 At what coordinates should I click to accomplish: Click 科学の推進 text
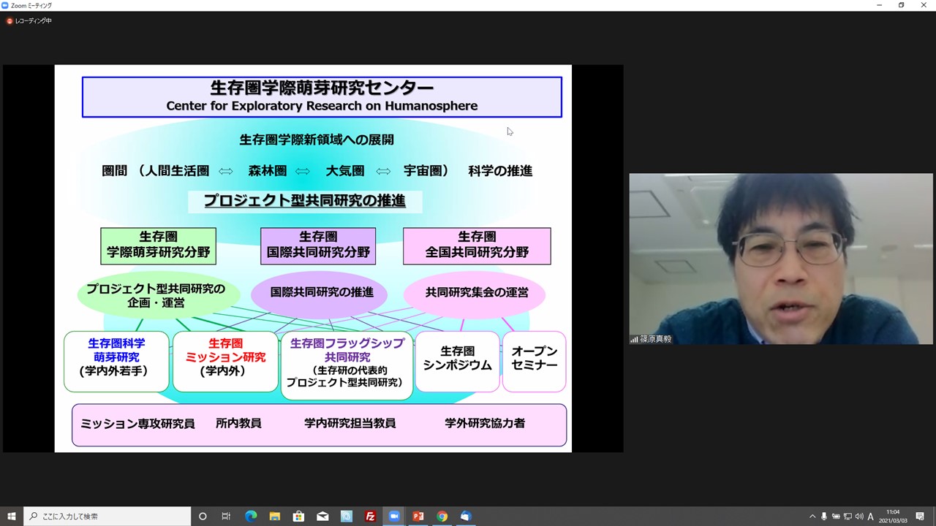tap(500, 171)
